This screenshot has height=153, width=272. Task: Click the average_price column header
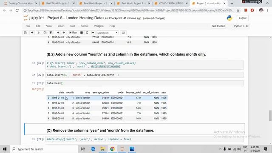click(x=101, y=93)
